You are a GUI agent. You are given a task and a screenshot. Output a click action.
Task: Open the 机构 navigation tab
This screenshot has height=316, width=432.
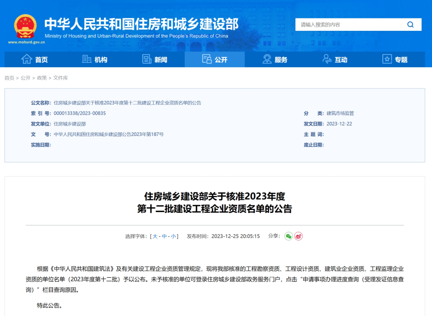point(95,59)
